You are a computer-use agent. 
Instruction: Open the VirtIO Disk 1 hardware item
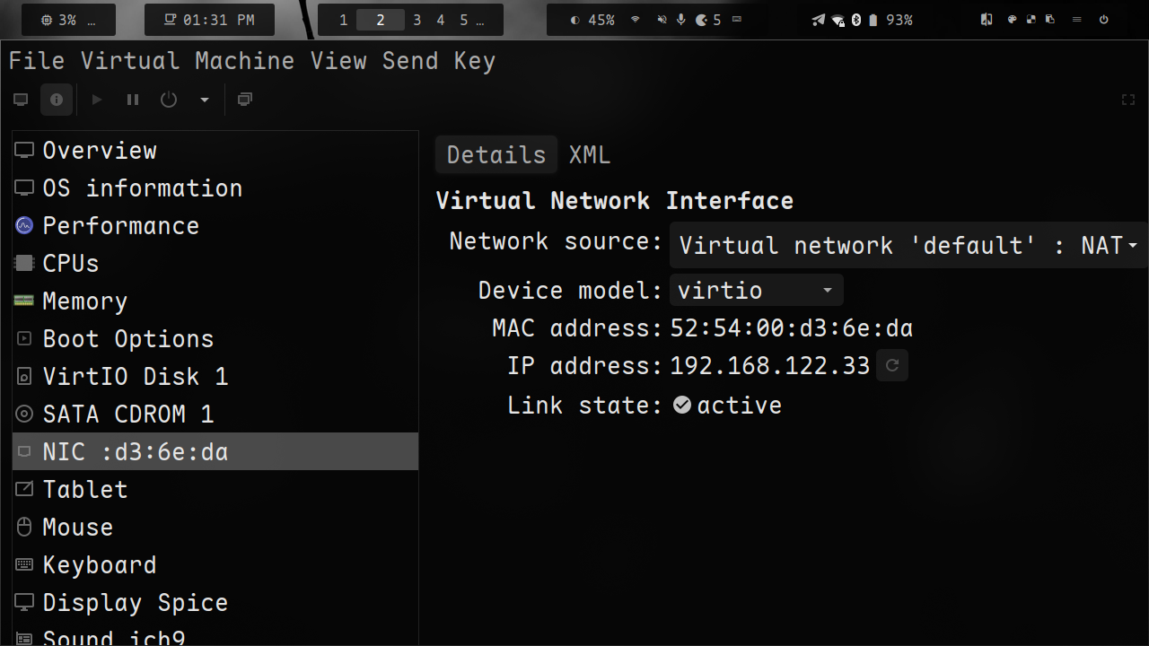(135, 377)
